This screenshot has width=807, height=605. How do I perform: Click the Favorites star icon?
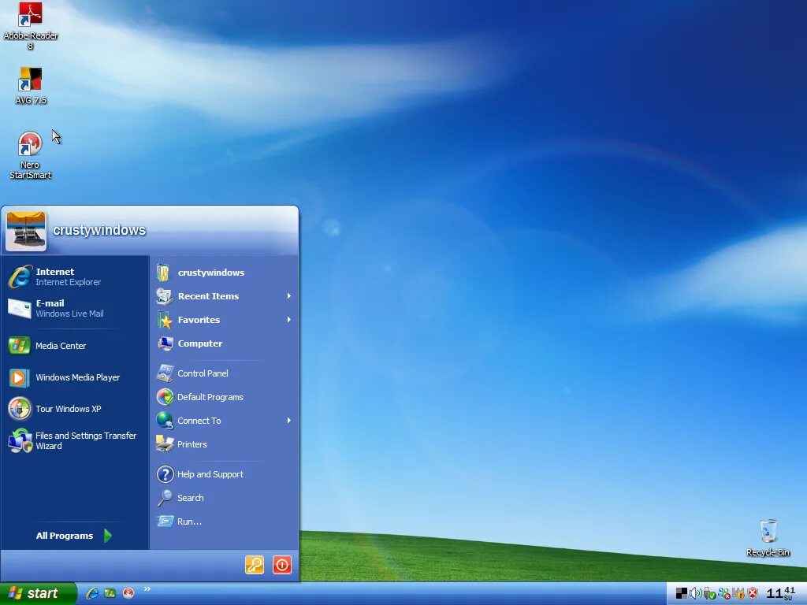tap(165, 320)
